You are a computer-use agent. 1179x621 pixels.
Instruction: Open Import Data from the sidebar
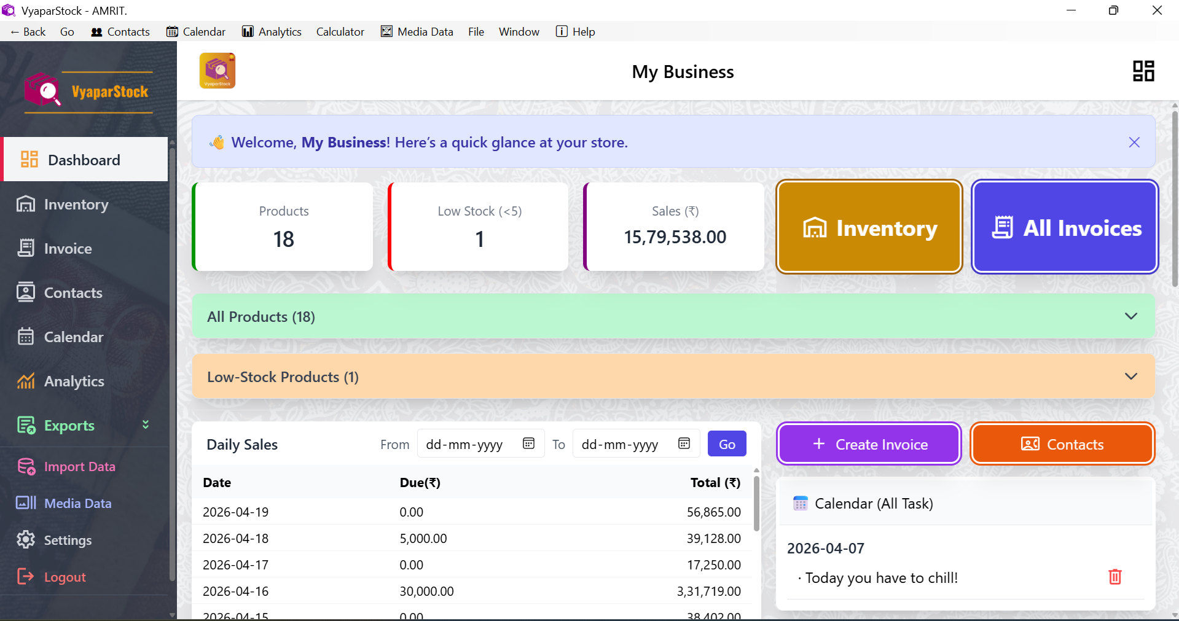tap(79, 467)
